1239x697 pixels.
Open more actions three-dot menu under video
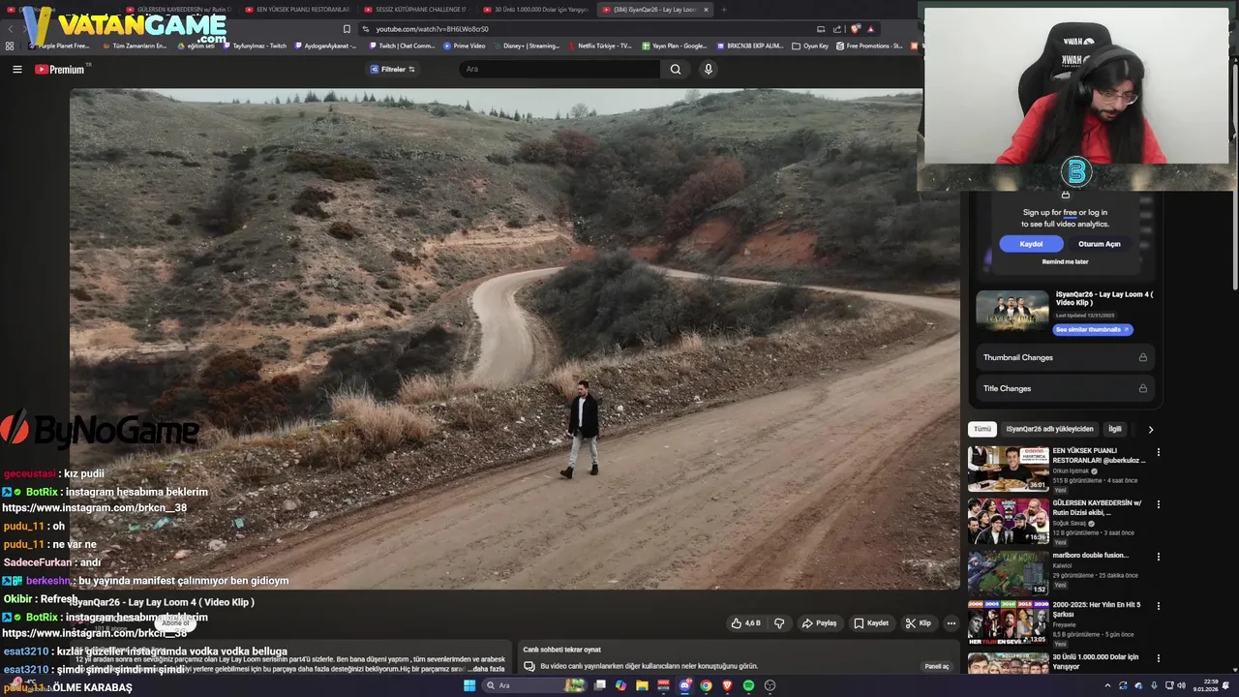tap(951, 623)
